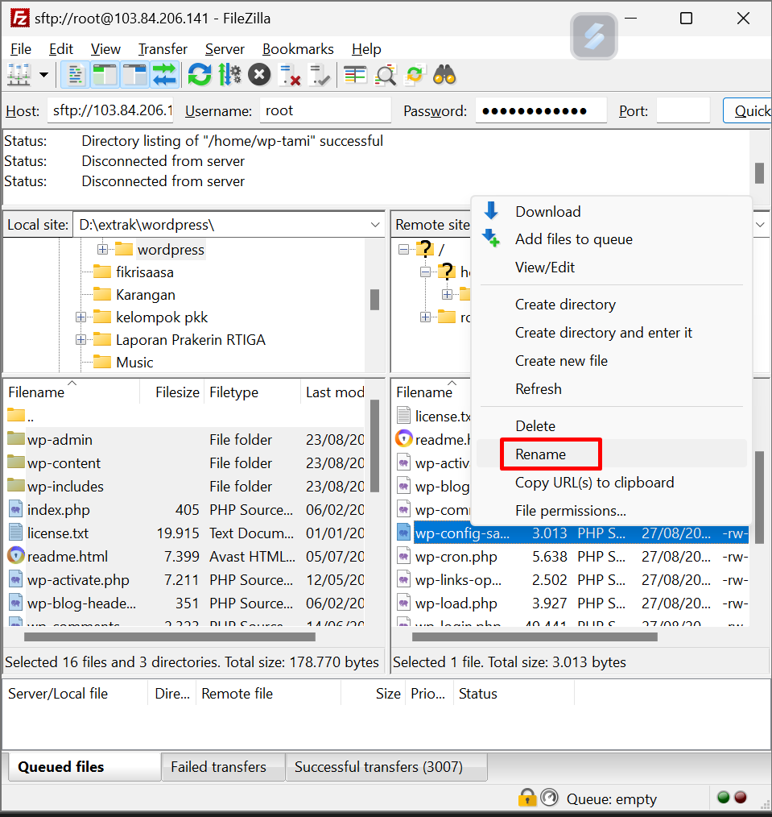Choose Download from context menu

click(547, 212)
